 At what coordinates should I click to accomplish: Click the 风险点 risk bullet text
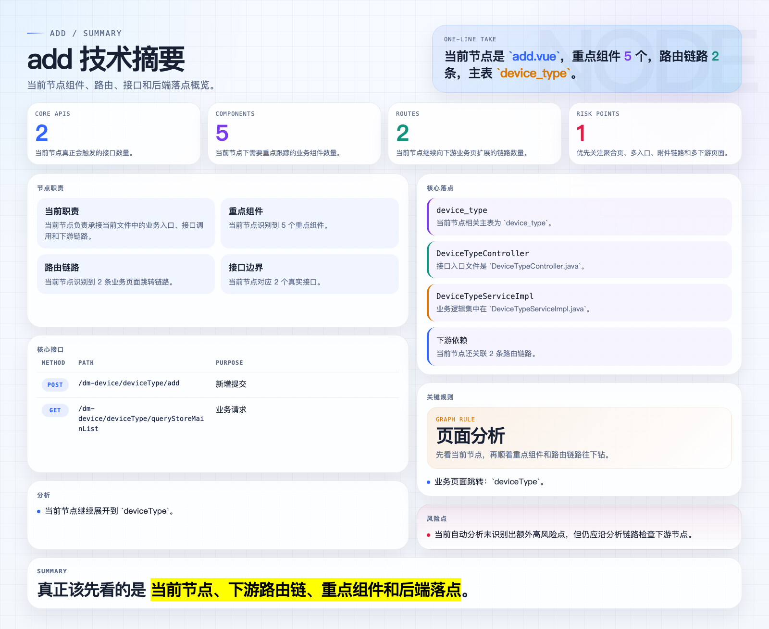click(564, 534)
